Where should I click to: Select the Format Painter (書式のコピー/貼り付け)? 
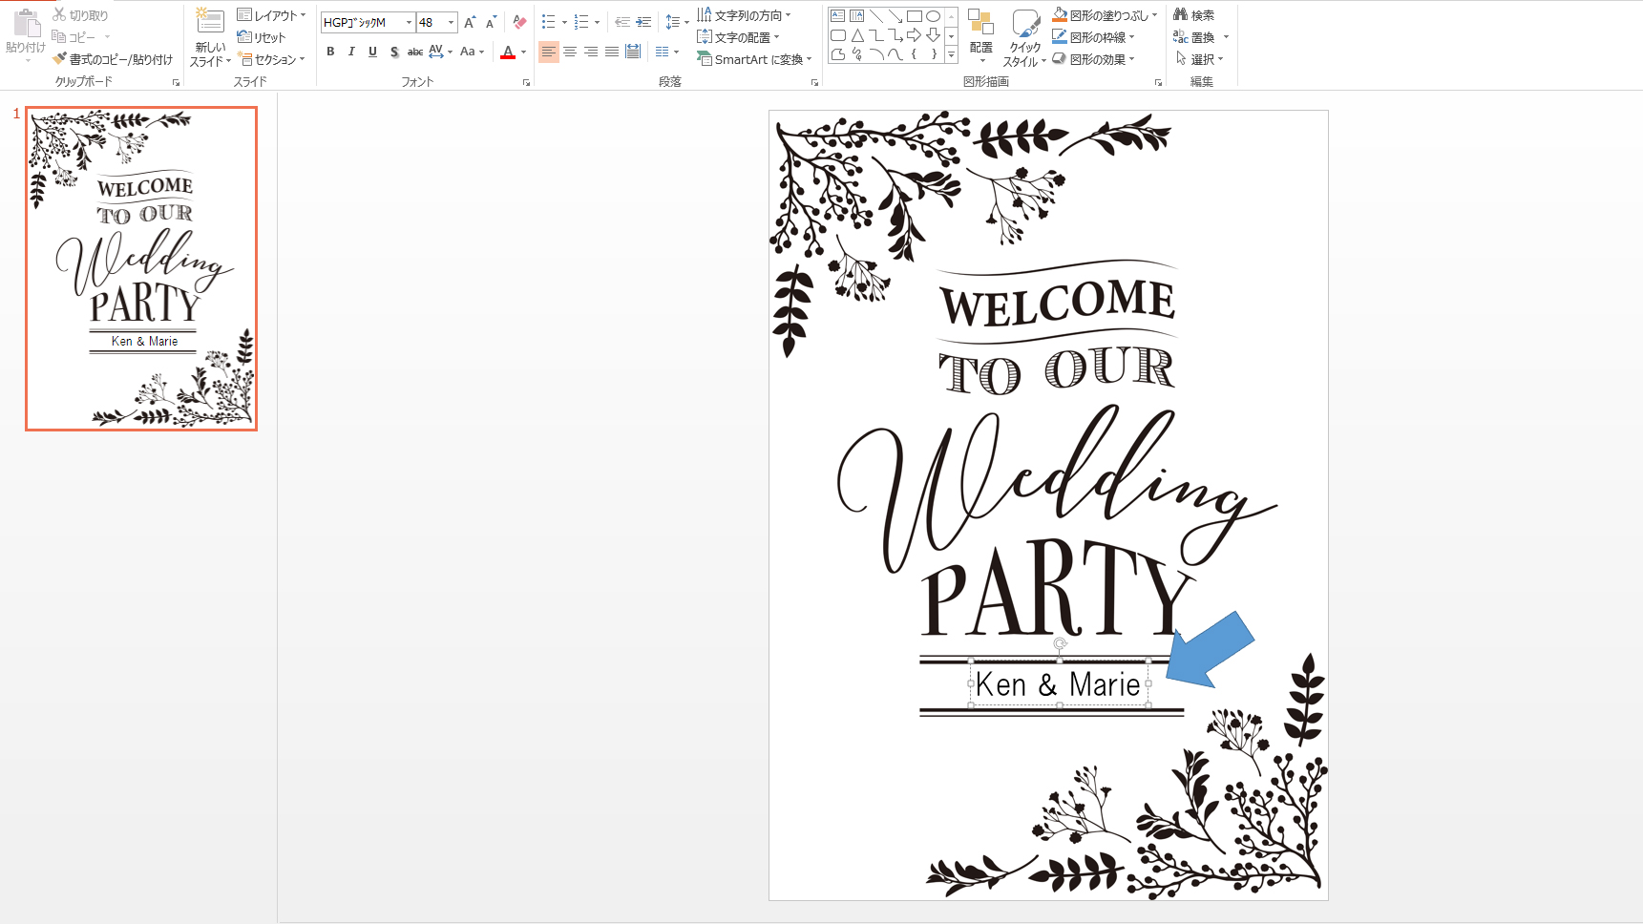(x=113, y=59)
